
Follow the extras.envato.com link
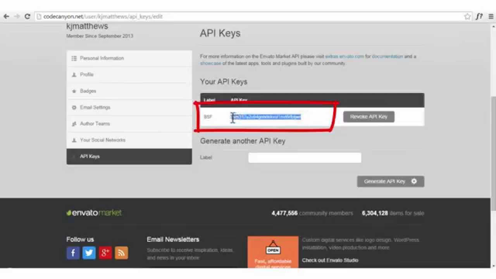tap(344, 56)
